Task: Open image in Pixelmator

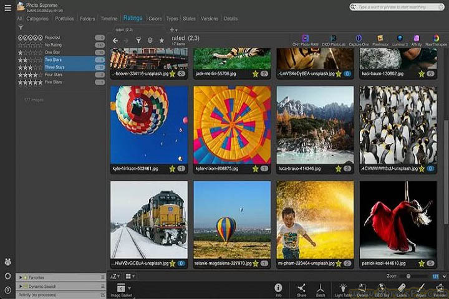Action: click(x=380, y=40)
